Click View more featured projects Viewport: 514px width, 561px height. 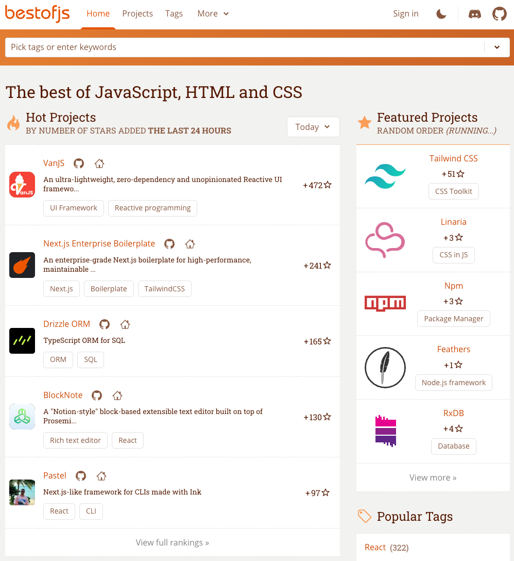coord(433,477)
